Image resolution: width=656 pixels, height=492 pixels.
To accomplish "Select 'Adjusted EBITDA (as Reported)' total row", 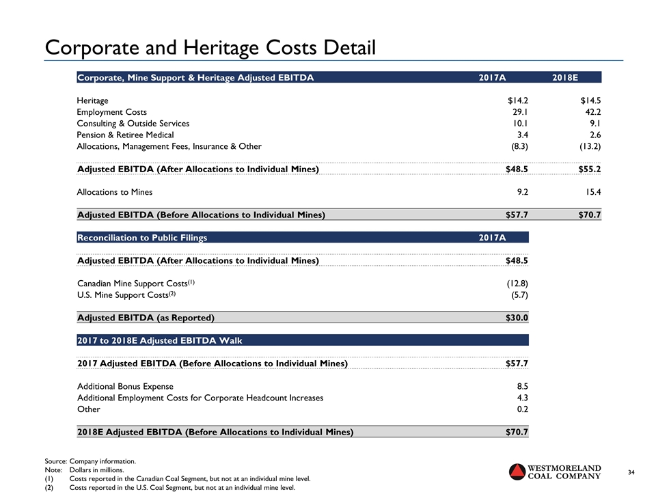I will (146, 318).
